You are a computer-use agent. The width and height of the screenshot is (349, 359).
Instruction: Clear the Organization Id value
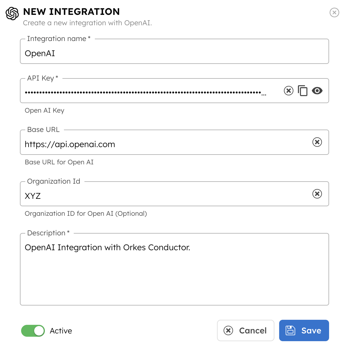coord(317,194)
